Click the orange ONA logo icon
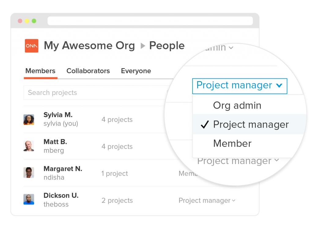 31,46
